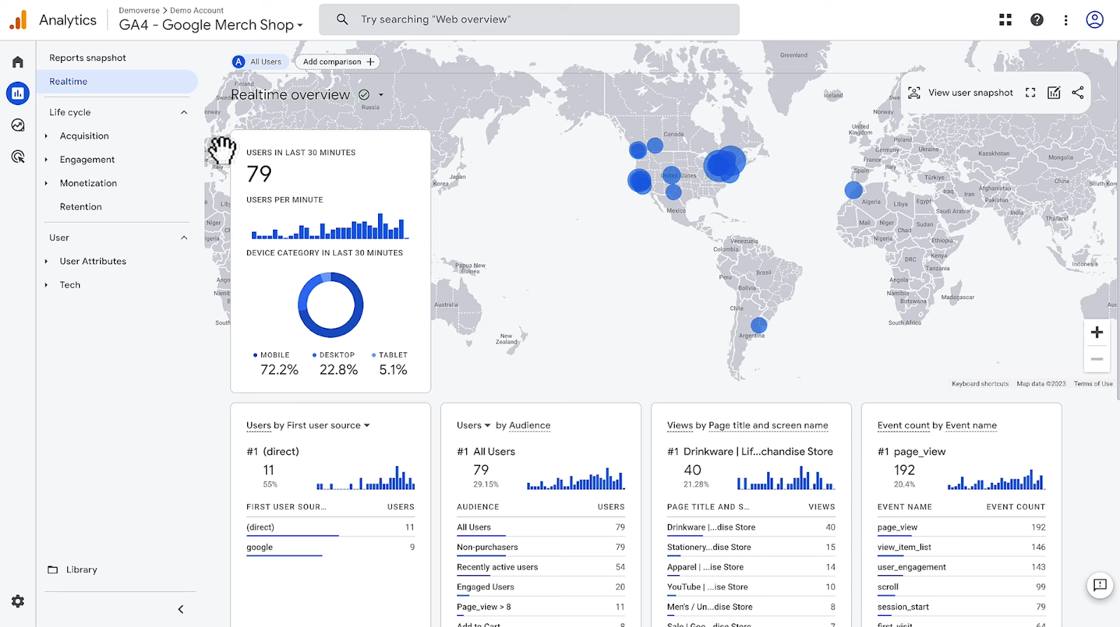Click the All Users comparison chip
This screenshot has height=627, width=1120.
(258, 62)
